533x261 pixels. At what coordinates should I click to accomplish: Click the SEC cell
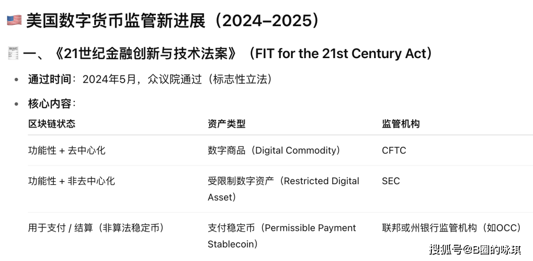[x=391, y=181]
